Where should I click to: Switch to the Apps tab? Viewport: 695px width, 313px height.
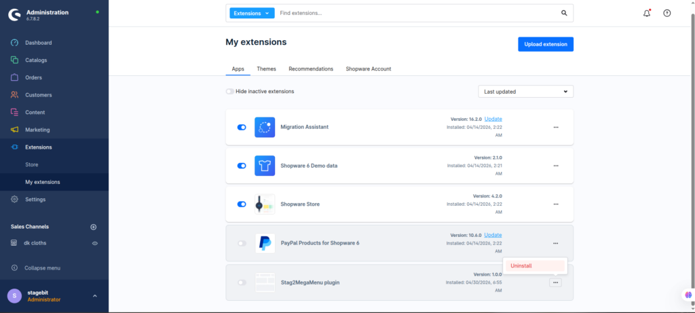tap(238, 69)
